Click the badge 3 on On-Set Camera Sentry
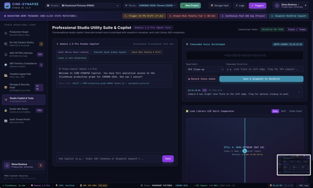Viewport: 313px width, 188px height. pyautogui.click(x=41, y=44)
